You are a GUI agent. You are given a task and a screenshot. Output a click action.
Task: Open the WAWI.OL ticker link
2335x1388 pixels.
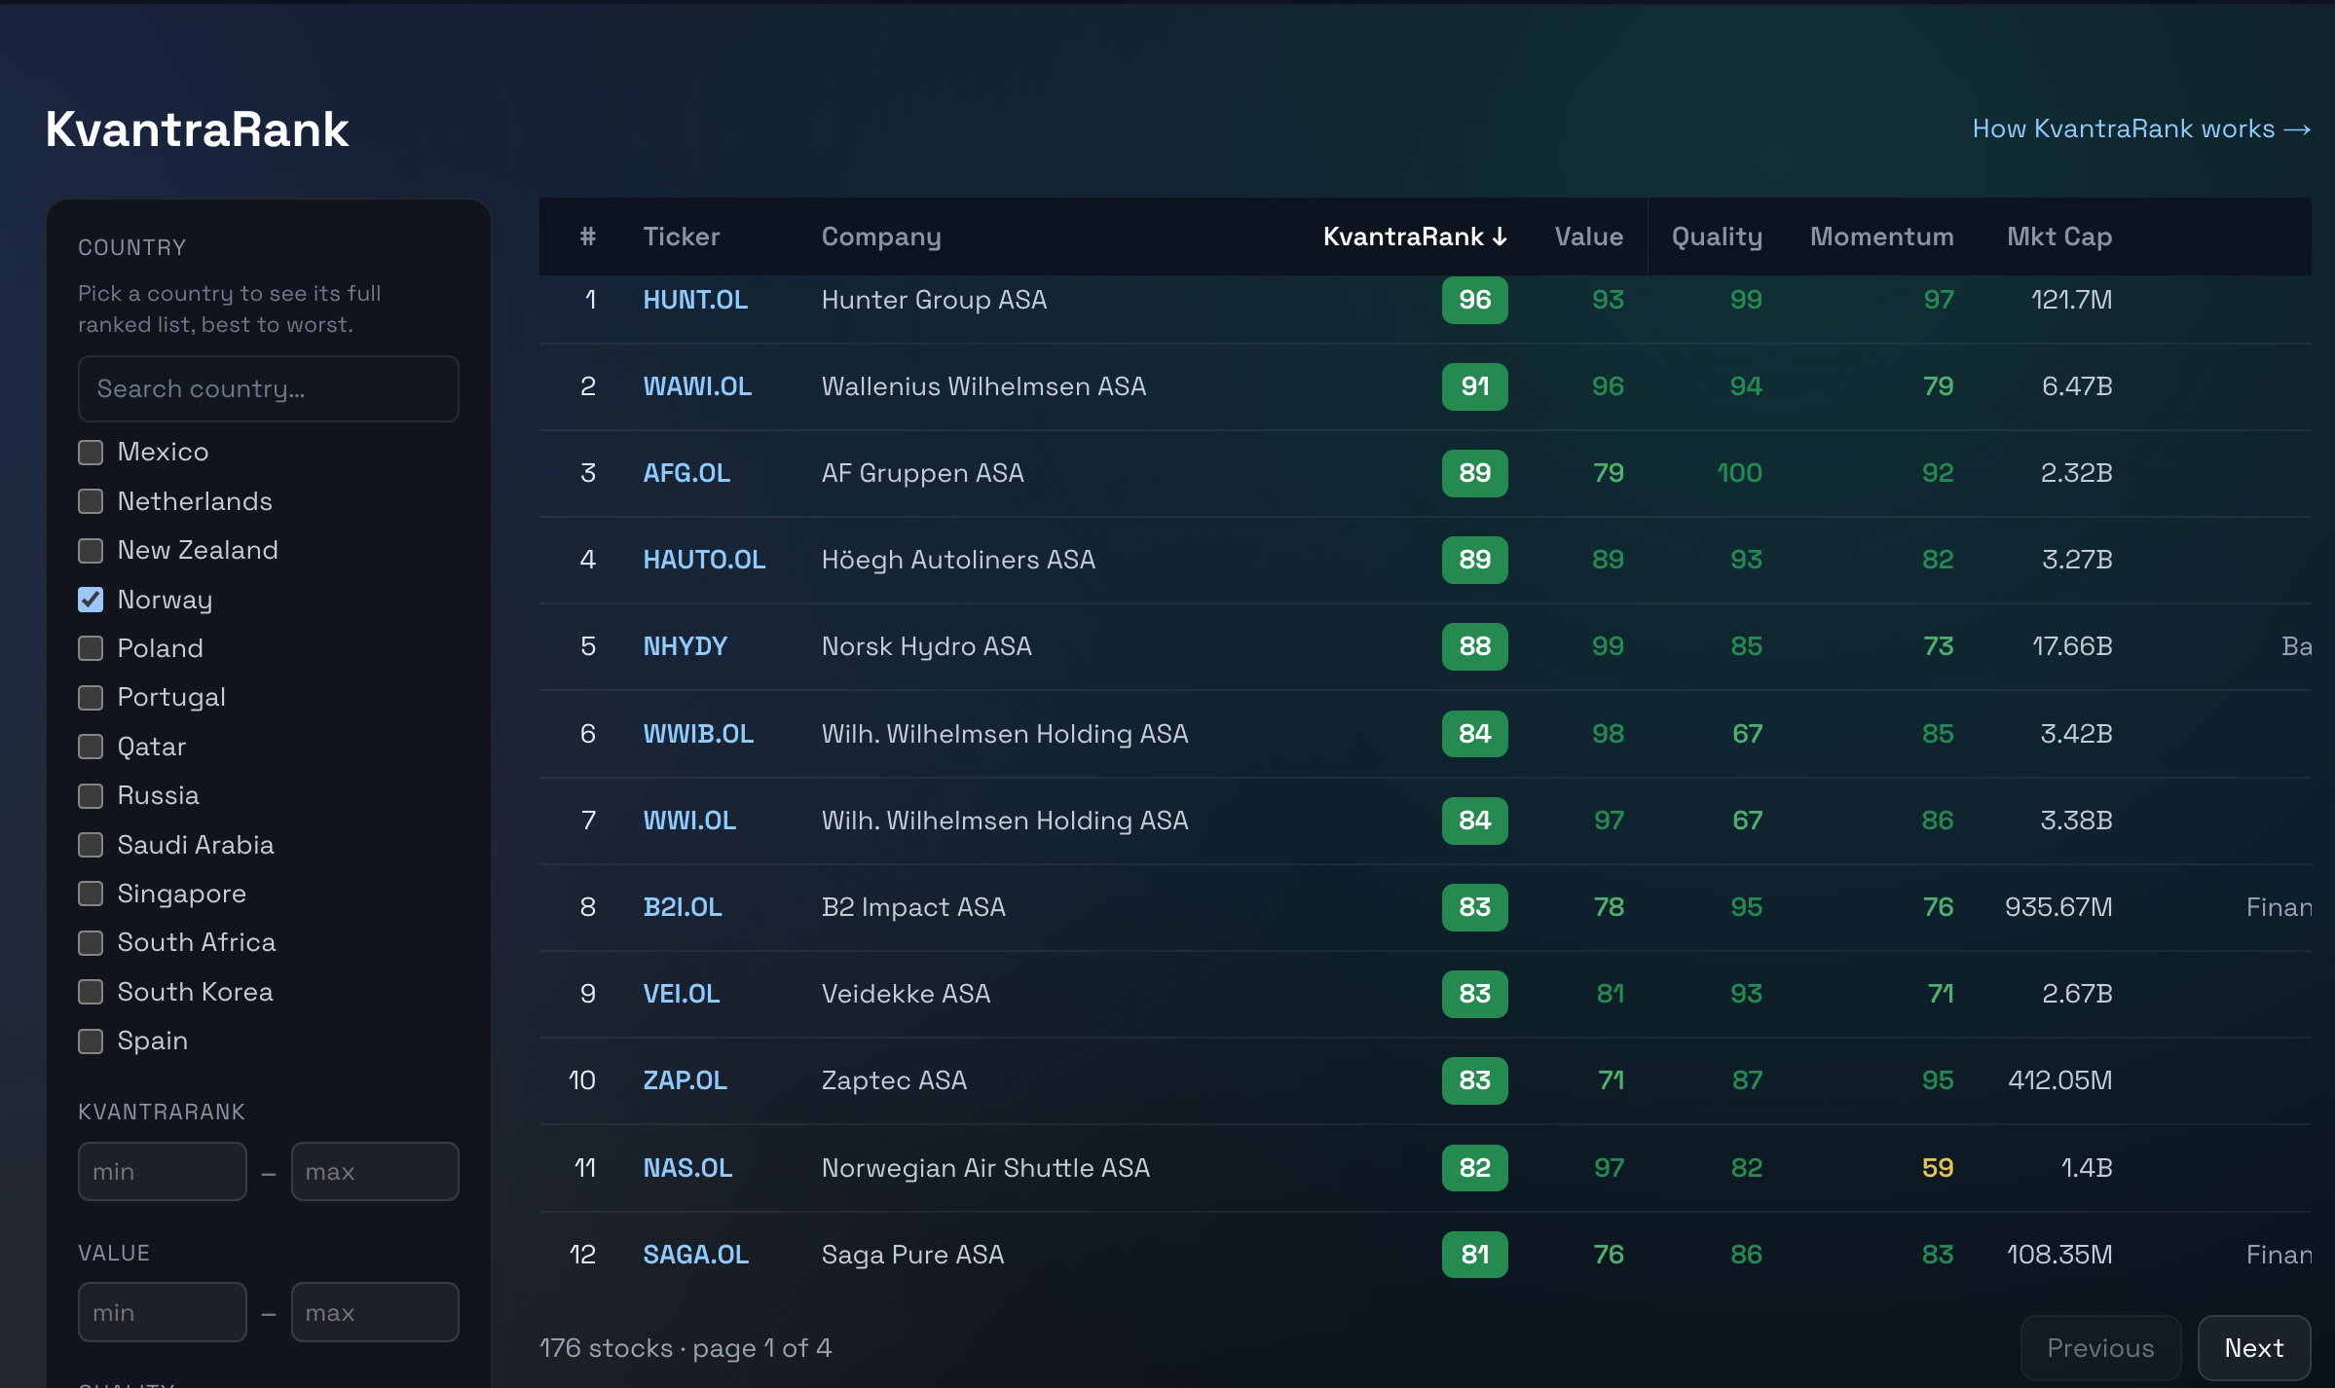tap(697, 386)
